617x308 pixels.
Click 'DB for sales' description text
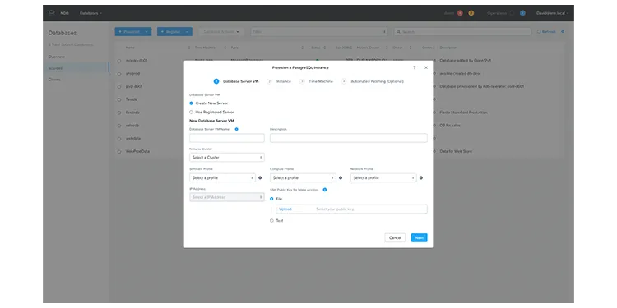[x=450, y=126]
